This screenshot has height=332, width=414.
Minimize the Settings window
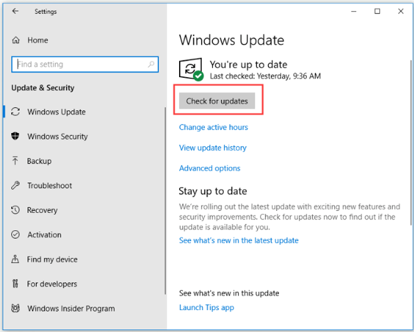pos(354,11)
